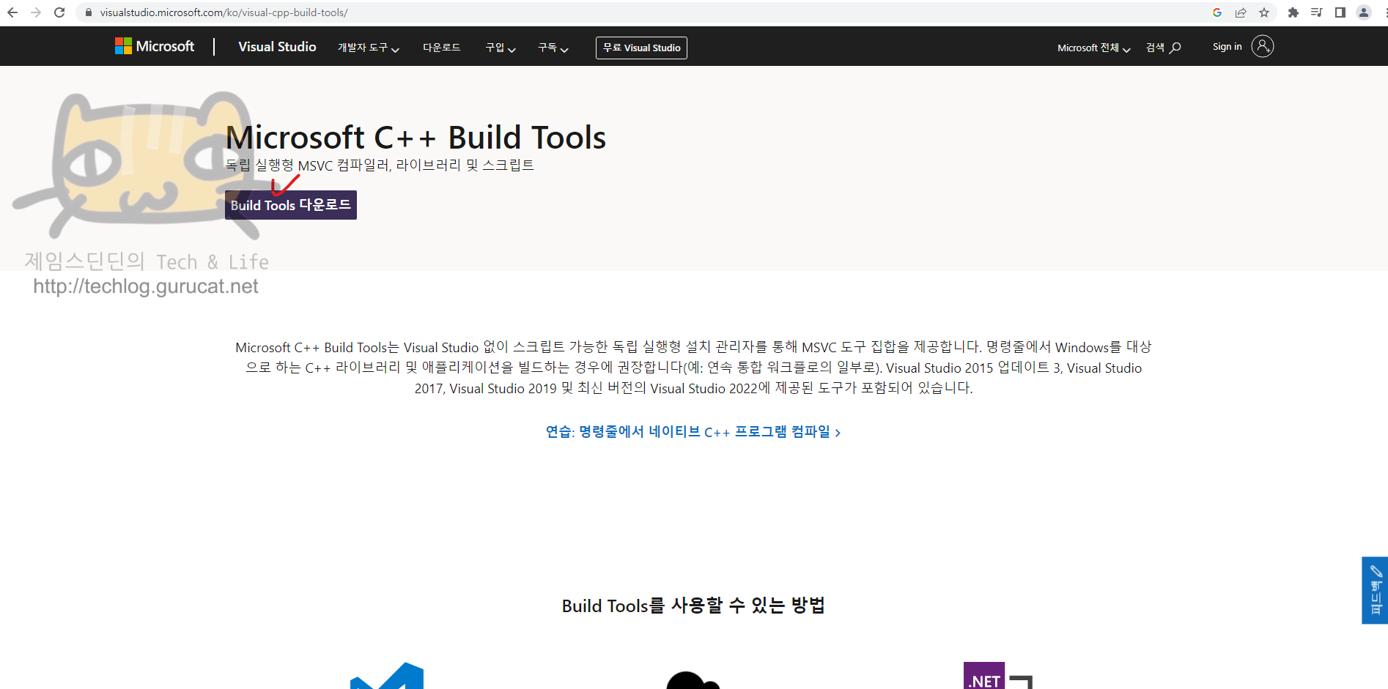Image resolution: width=1388 pixels, height=689 pixels.
Task: Click the Build Tools 다운로드 button
Action: (291, 205)
